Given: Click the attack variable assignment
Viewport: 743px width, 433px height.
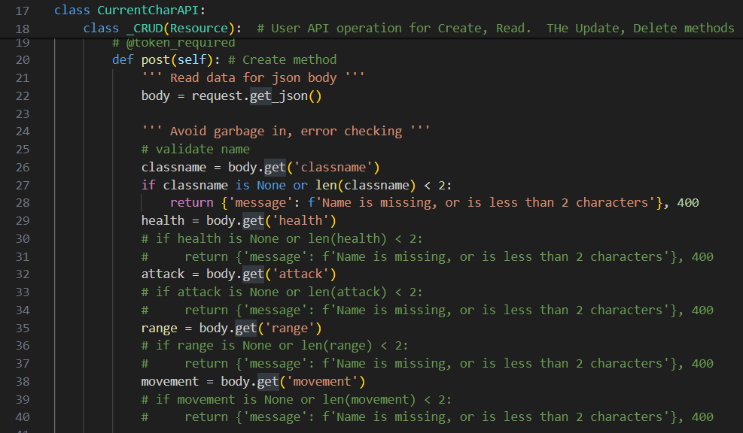Looking at the screenshot, I should (163, 274).
